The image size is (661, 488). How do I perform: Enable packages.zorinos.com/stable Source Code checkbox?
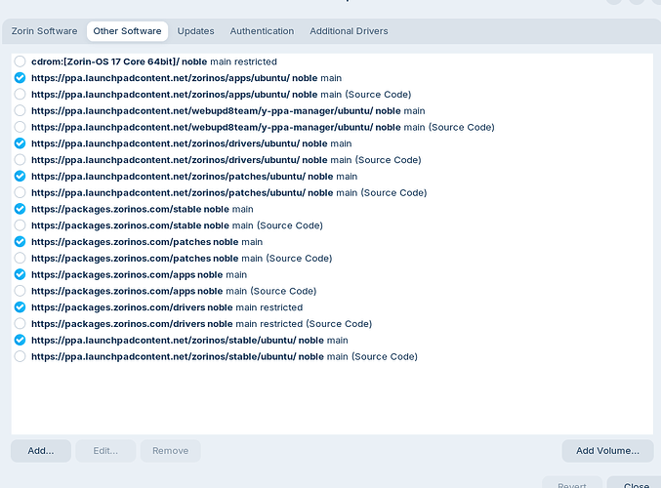(20, 225)
